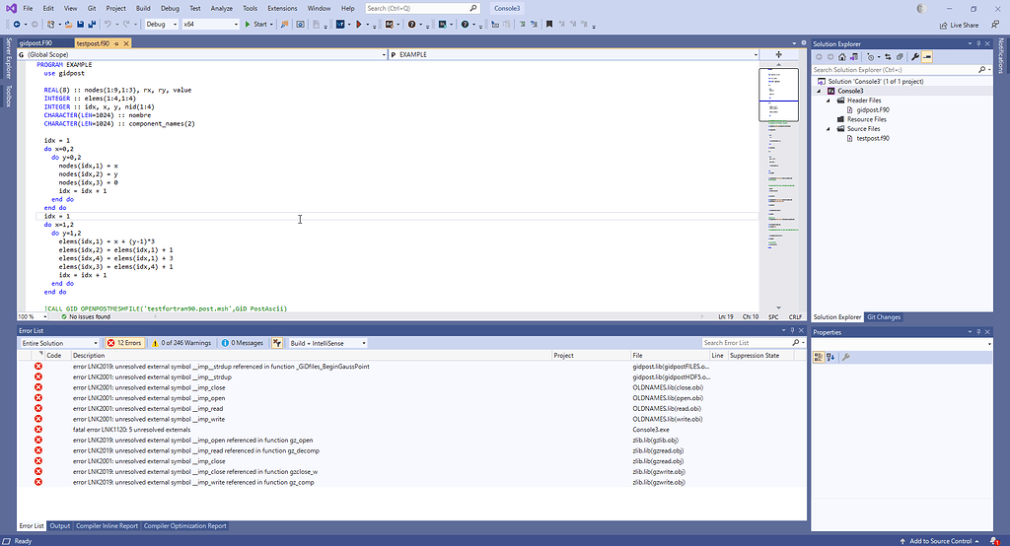Image resolution: width=1010 pixels, height=546 pixels.
Task: Click the Live Share button
Action: click(x=959, y=25)
